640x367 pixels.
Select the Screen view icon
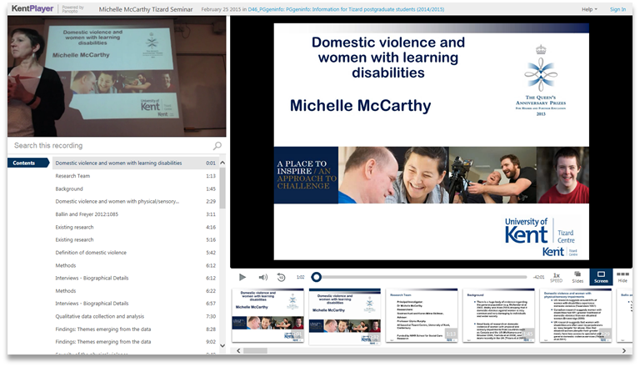[x=601, y=277]
